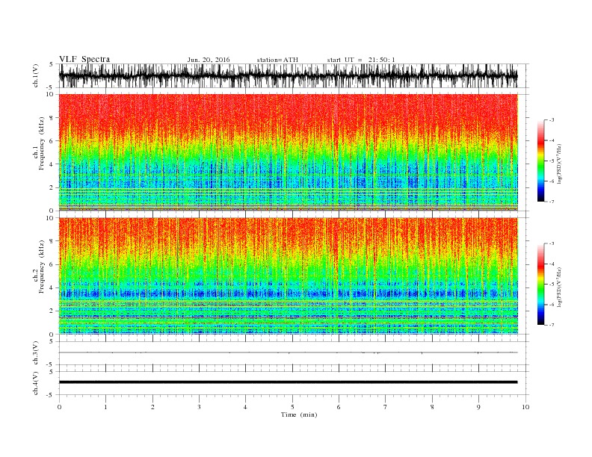Click the "8" kHz tick on ch.1 spectrogram
Viewport: 592px width, 457px height.
click(x=52, y=118)
